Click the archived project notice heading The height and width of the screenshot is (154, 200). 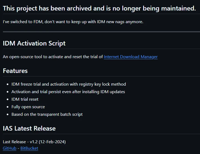pos(99,8)
